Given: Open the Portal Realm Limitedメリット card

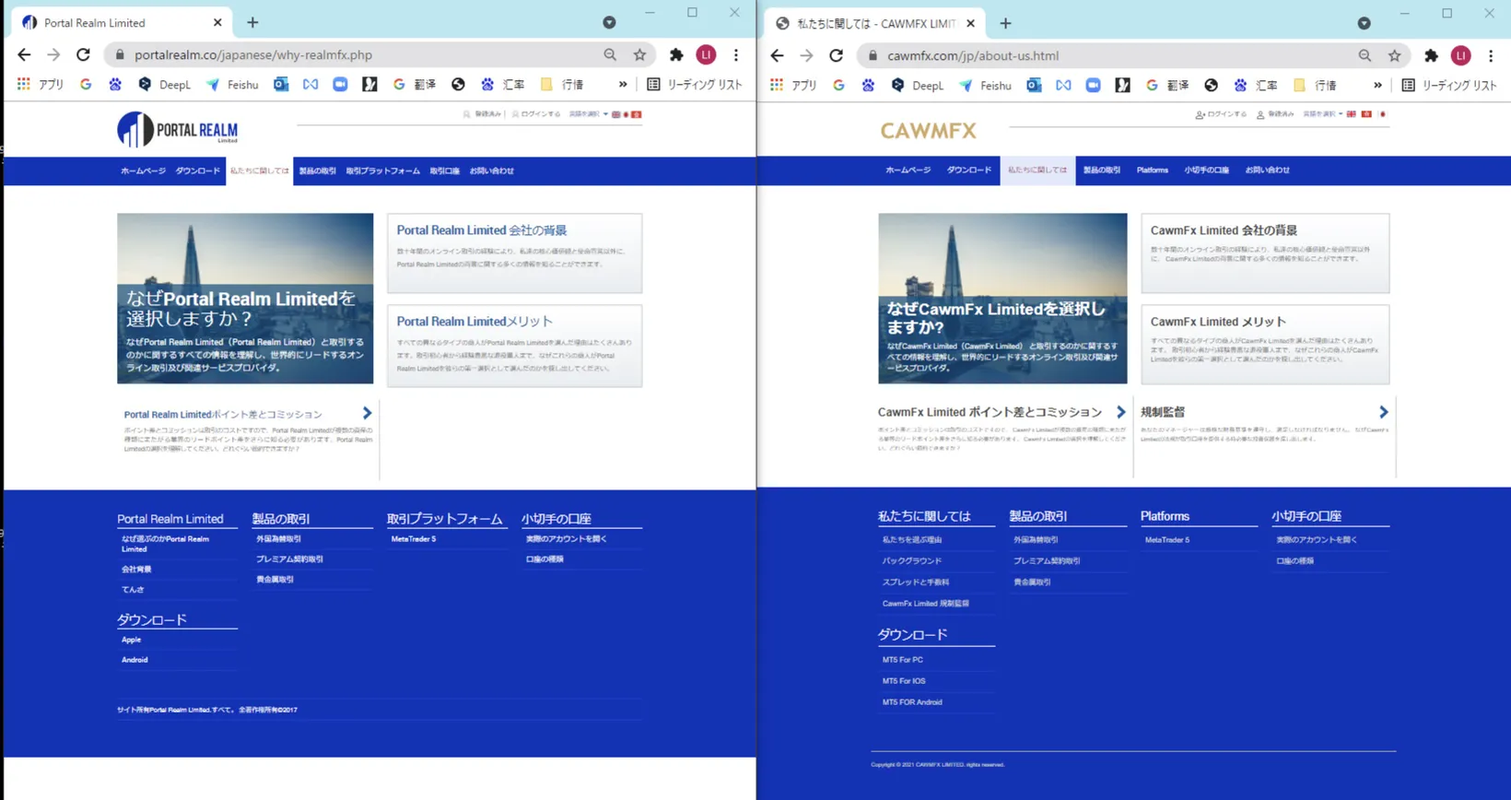Looking at the screenshot, I should click(x=514, y=346).
